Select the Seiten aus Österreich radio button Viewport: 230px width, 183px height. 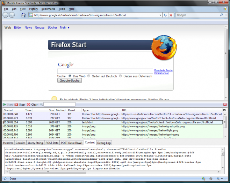[x=120, y=76]
